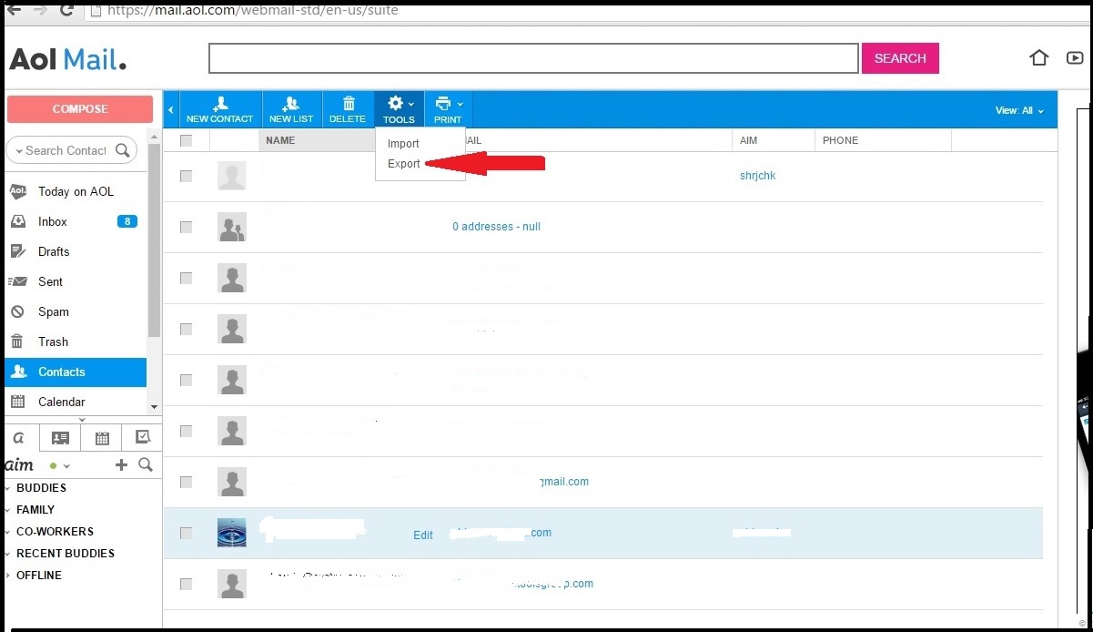Screen dimensions: 1093x632
Task: Open the Tools dropdown in toolbar
Action: point(400,109)
